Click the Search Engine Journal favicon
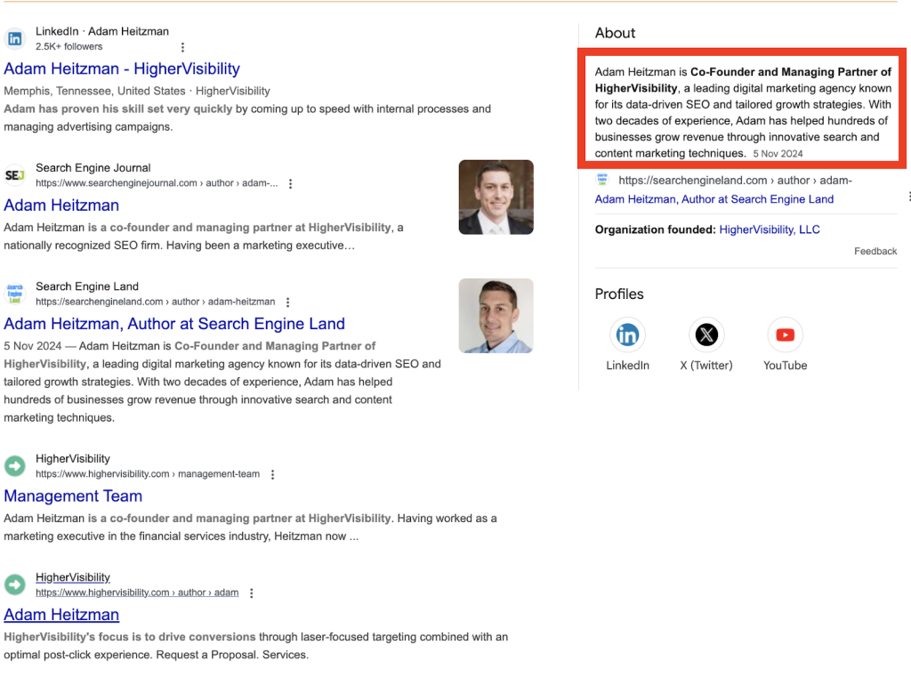This screenshot has width=911, height=677. point(15,175)
